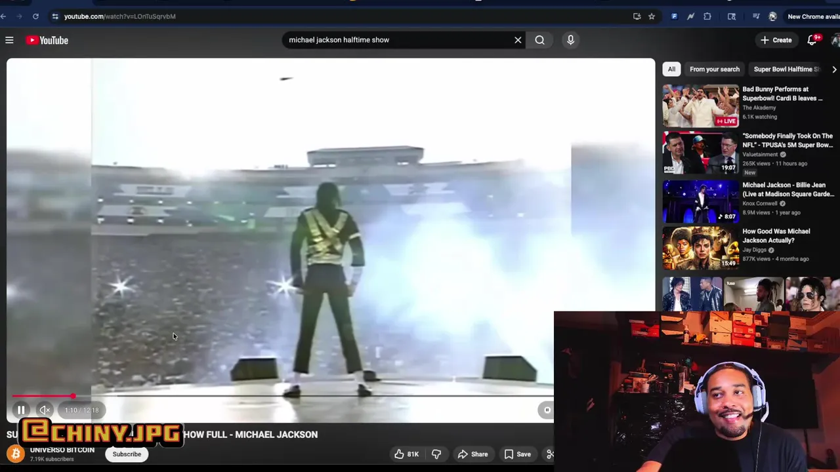The width and height of the screenshot is (840, 472).
Task: Select the Super Bowl Halftime Show chip
Action: tap(786, 69)
